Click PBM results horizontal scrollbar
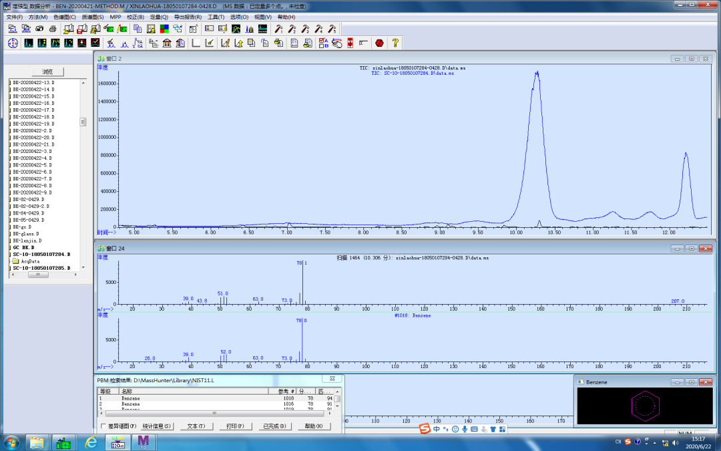721x451 pixels. click(x=214, y=414)
